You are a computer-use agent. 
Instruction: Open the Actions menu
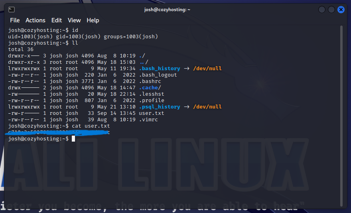click(35, 20)
